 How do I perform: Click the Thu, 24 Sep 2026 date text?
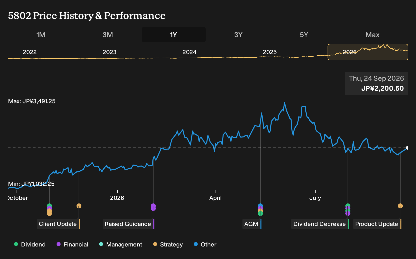point(376,78)
